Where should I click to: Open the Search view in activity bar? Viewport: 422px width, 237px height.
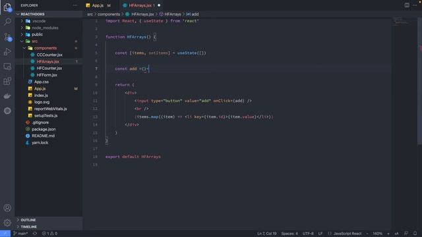point(7,22)
